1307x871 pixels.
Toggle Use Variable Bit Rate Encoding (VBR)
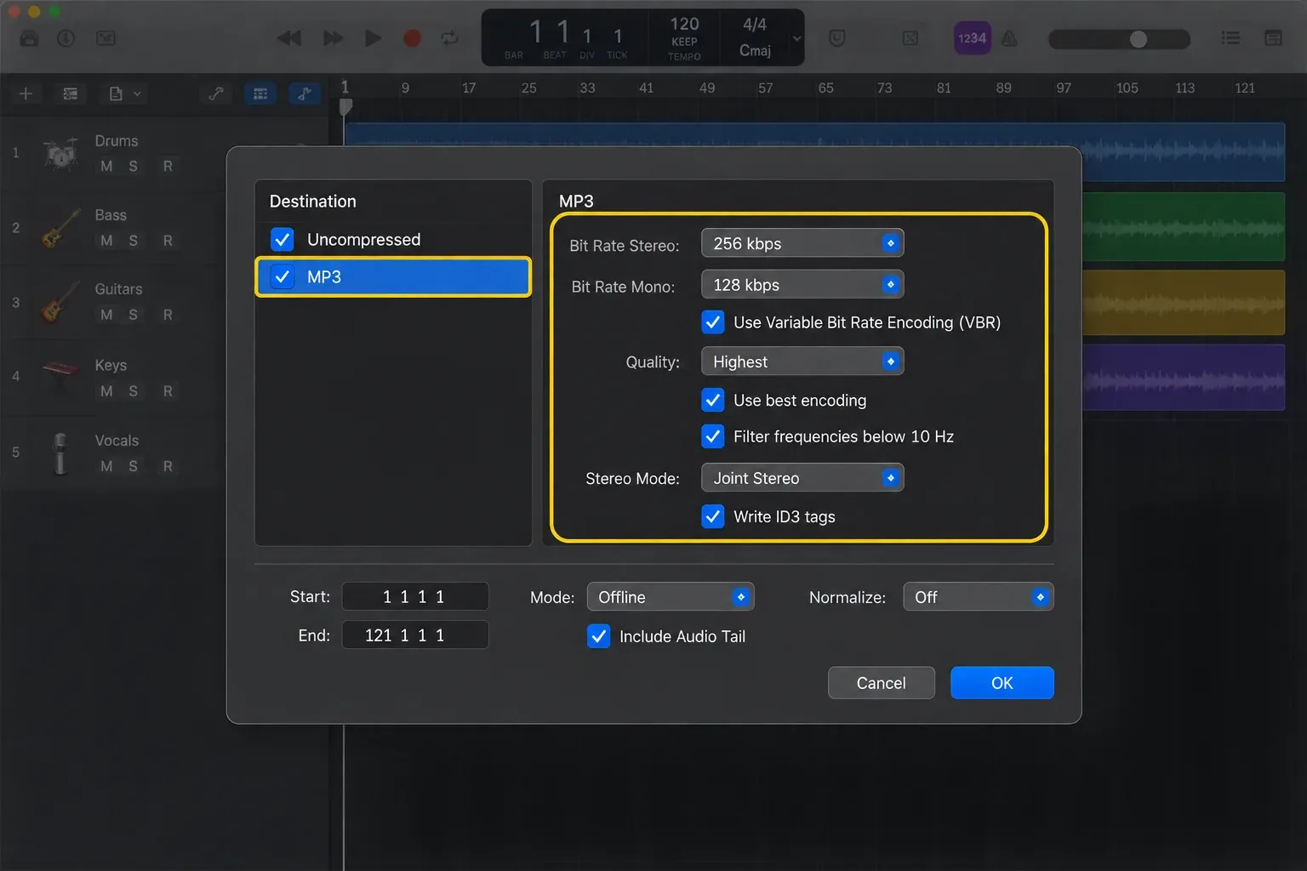[x=713, y=322]
